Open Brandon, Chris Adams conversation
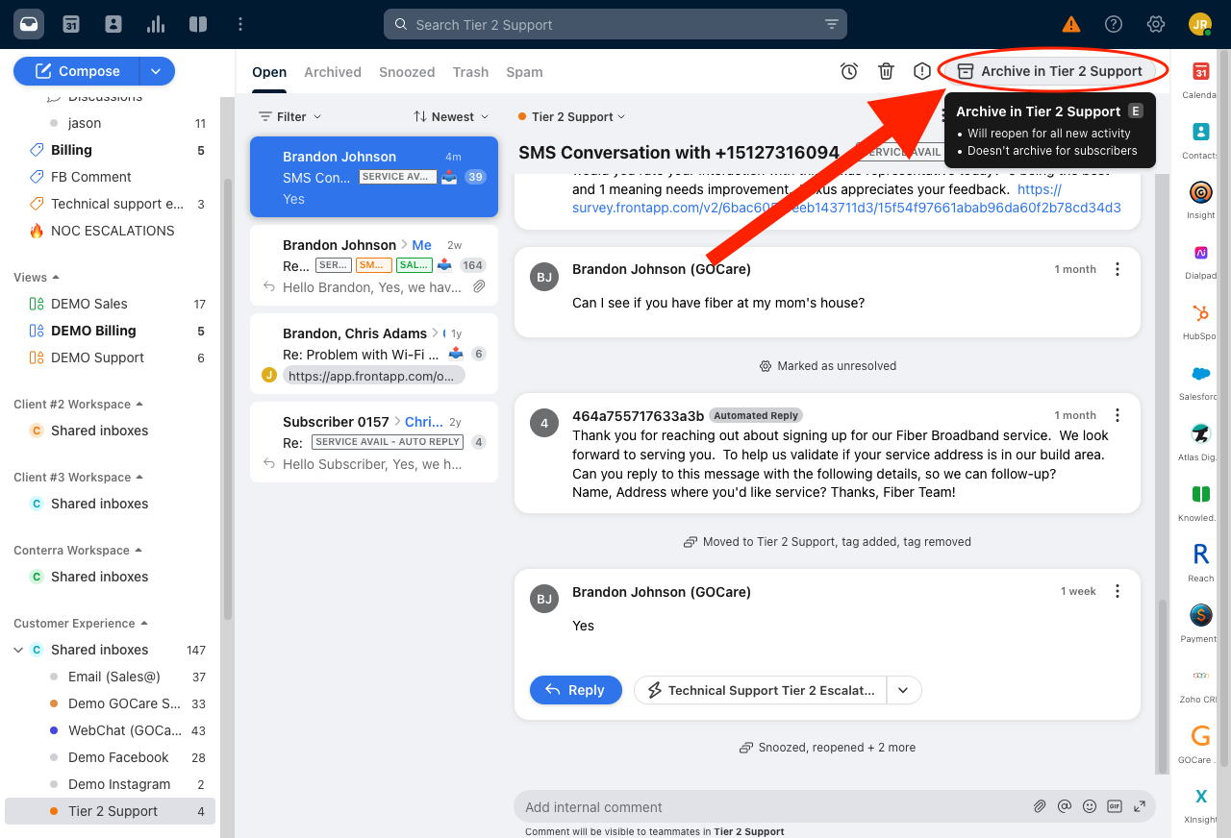This screenshot has width=1231, height=838. [374, 354]
